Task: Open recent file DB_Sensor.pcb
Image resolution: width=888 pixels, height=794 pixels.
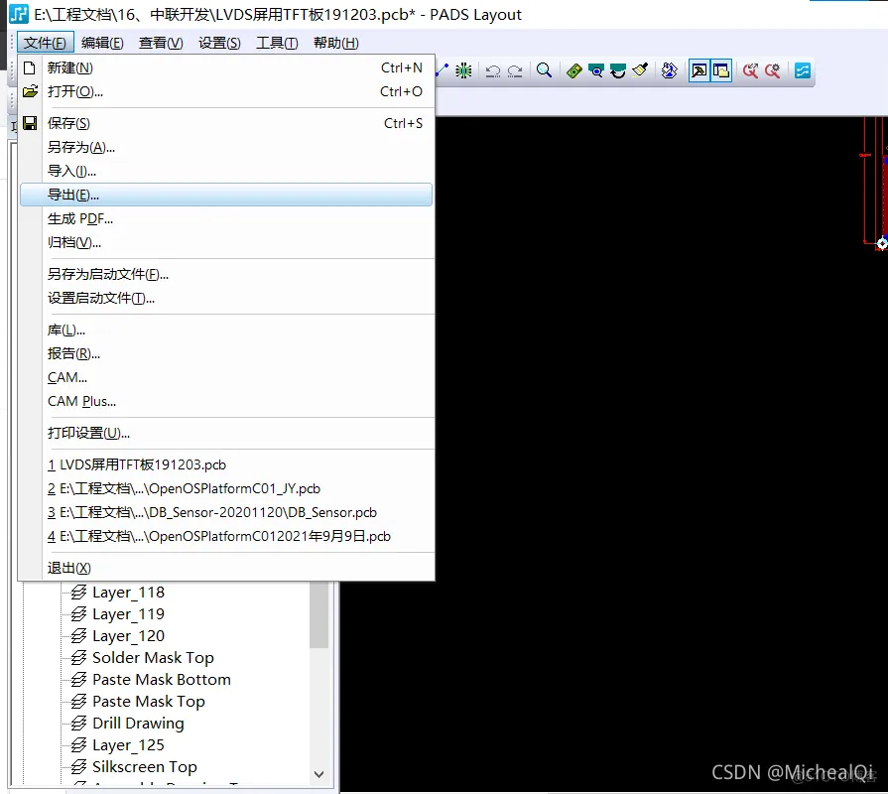Action: [x=226, y=512]
